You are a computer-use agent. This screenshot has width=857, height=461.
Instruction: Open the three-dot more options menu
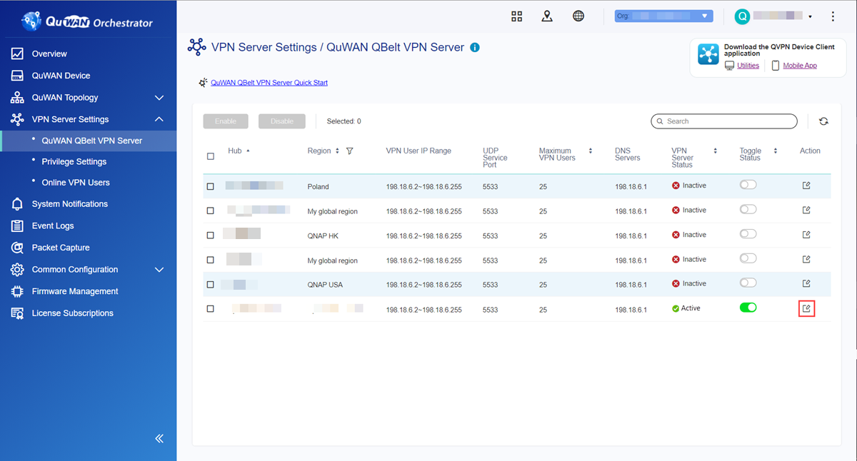[x=833, y=16]
